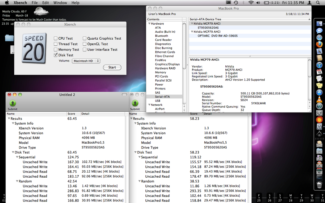Open the File menu

tap(35, 3)
